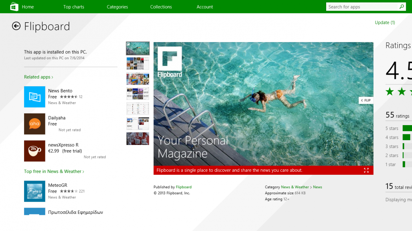Open Πρωτοσέλιδα Εφημερίδων app
Viewport: 412px width, 231px height.
pos(76,212)
